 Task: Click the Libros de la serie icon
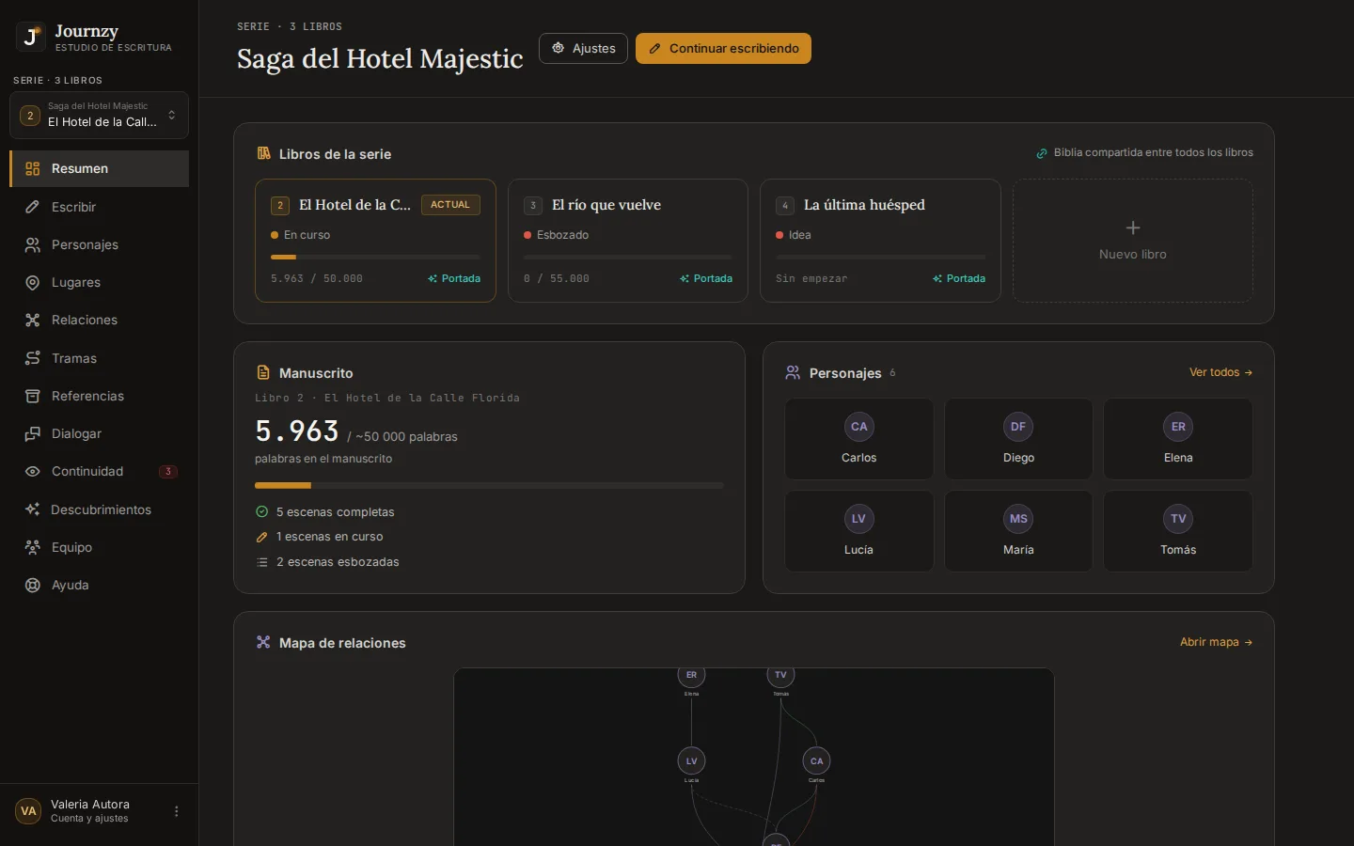coord(263,153)
